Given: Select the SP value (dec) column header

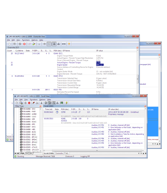Looking at the screenshot, I should pos(113,109).
